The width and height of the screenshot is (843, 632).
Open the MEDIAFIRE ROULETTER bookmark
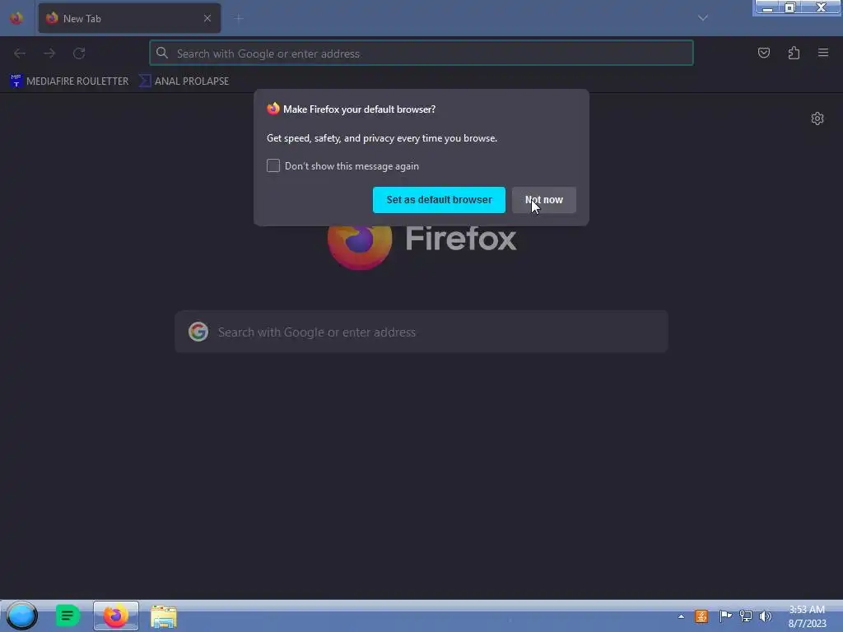point(69,81)
